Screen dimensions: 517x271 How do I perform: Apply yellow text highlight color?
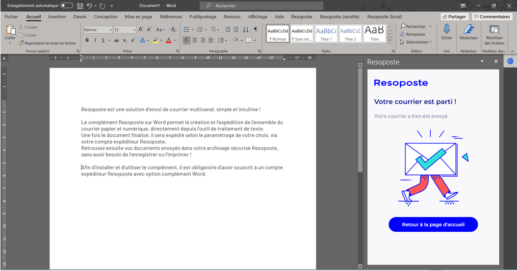(155, 40)
